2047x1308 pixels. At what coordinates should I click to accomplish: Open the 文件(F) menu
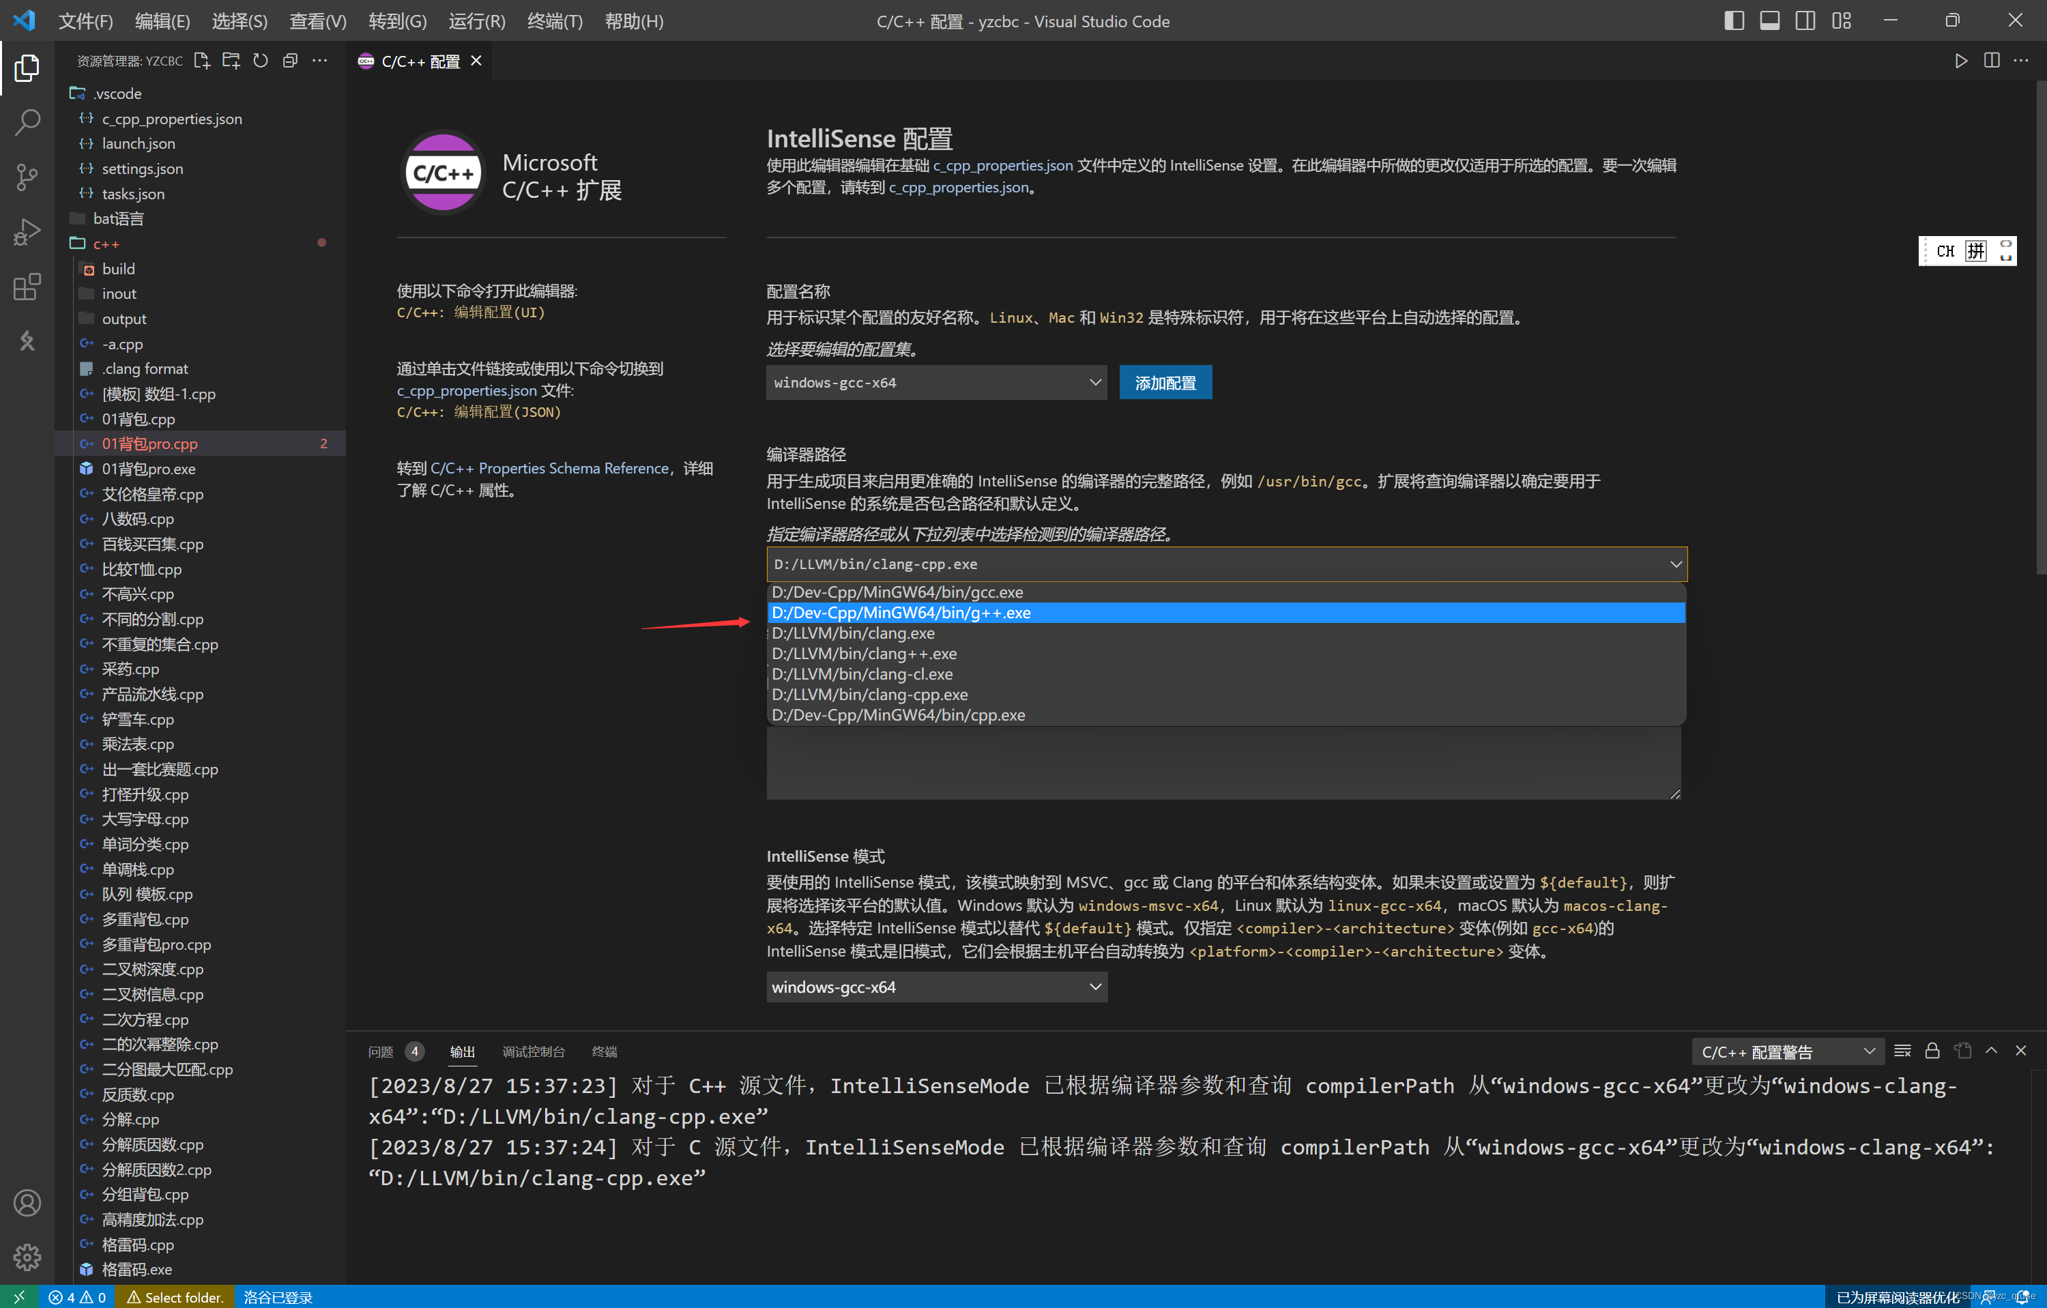point(85,21)
